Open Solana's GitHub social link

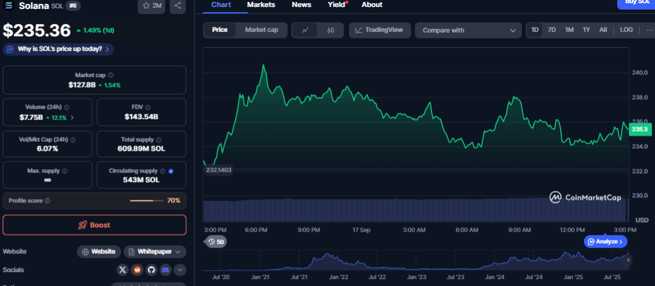coord(151,270)
